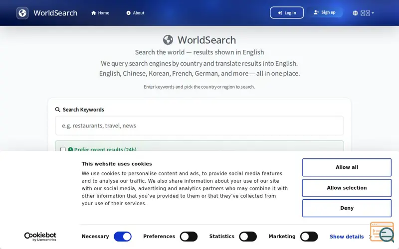Check the Prefer recent results (24h) checkbox

pyautogui.click(x=63, y=149)
